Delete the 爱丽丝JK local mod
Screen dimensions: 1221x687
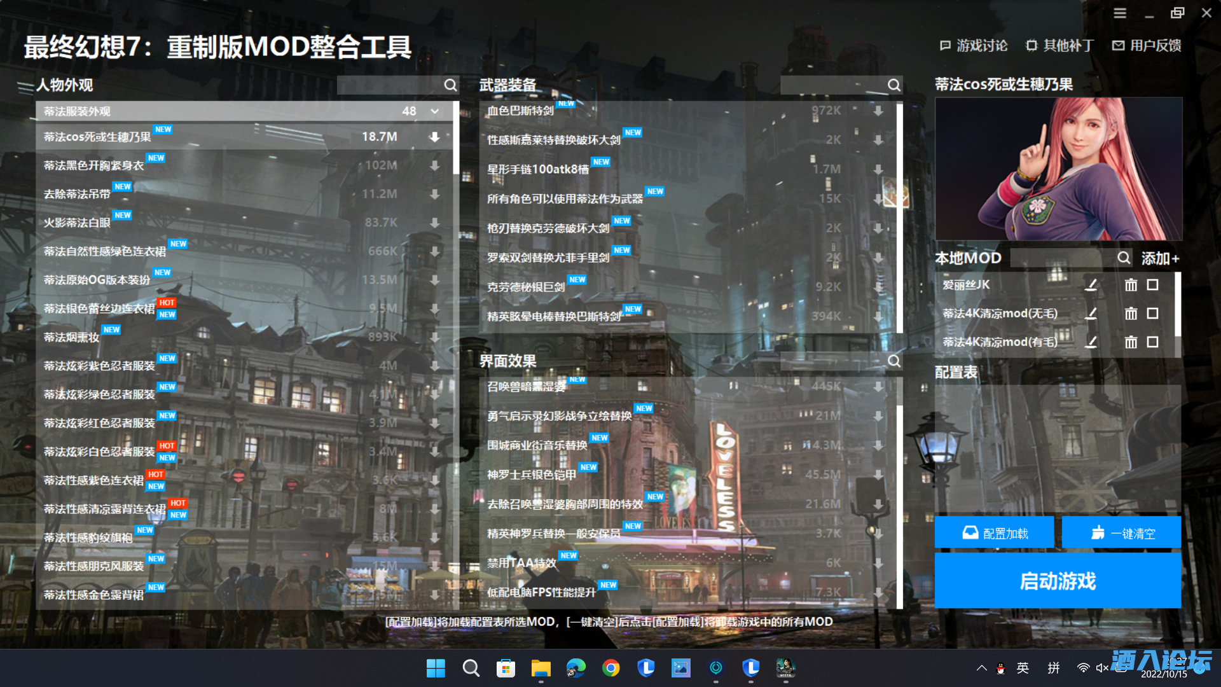1130,285
